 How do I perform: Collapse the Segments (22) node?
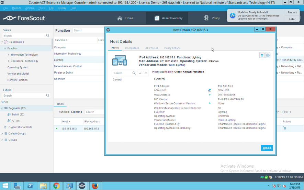coord(2,108)
